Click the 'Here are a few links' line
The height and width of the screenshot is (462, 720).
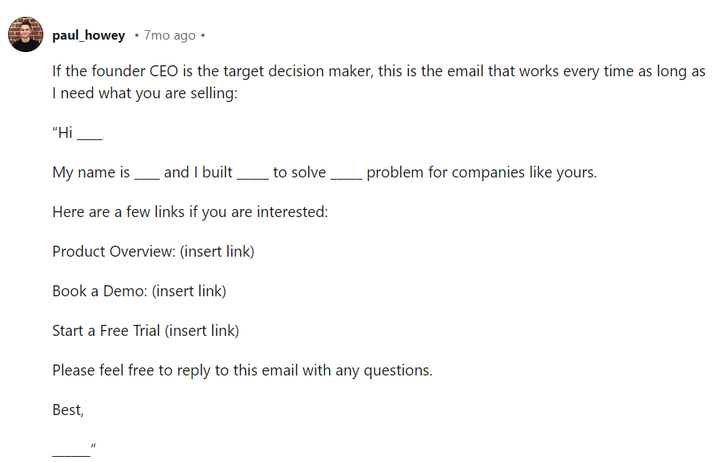point(190,212)
